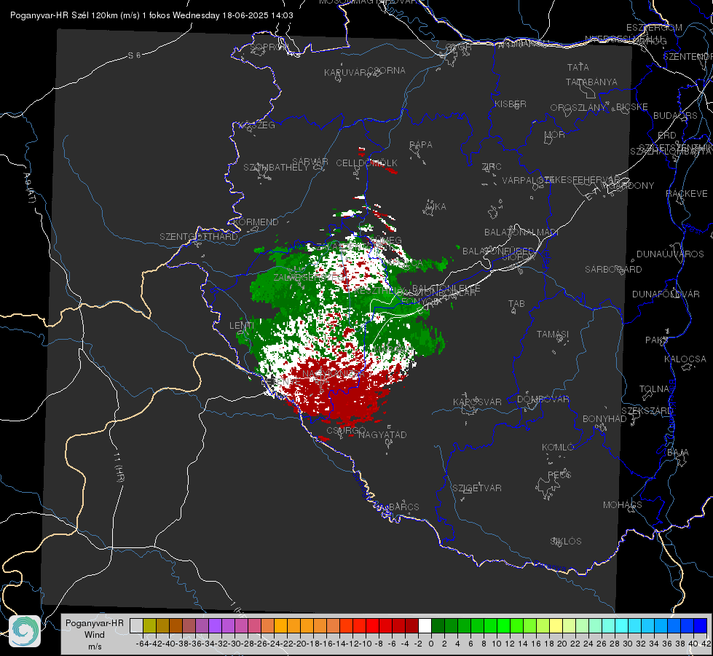The image size is (713, 656).
Task: Pick the deep blue swatch at legend end
Action: click(701, 625)
